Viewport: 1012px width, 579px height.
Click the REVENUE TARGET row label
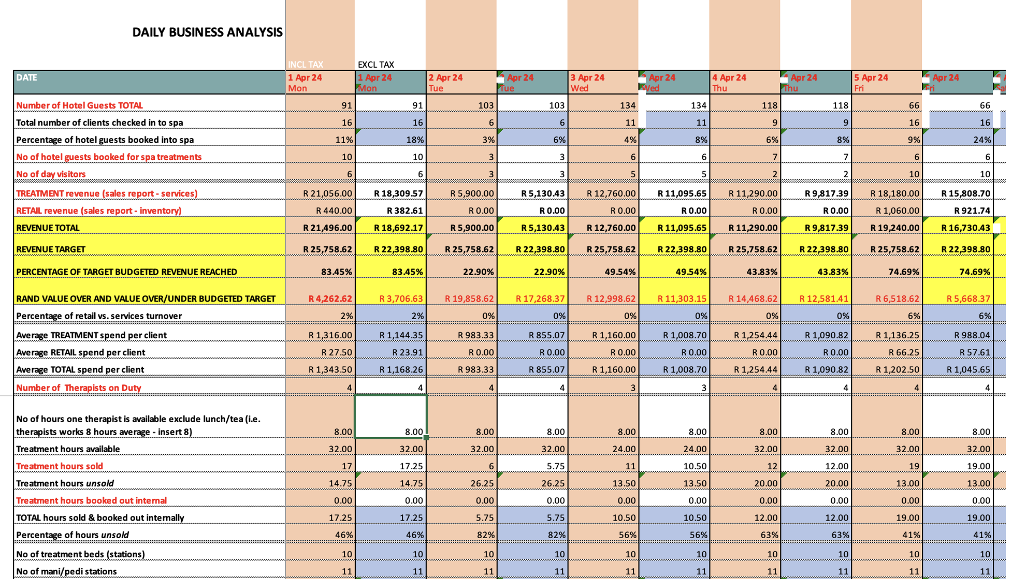(51, 249)
